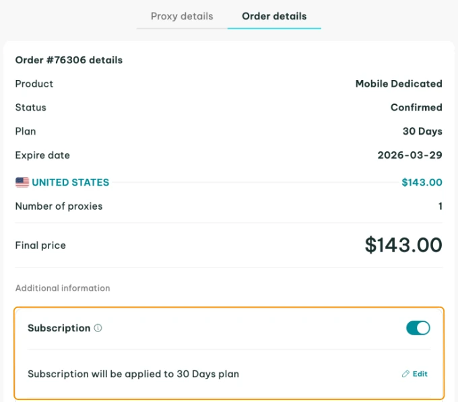Image resolution: width=458 pixels, height=402 pixels.
Task: Click the Mobile Dedicated product value
Action: [x=399, y=84]
